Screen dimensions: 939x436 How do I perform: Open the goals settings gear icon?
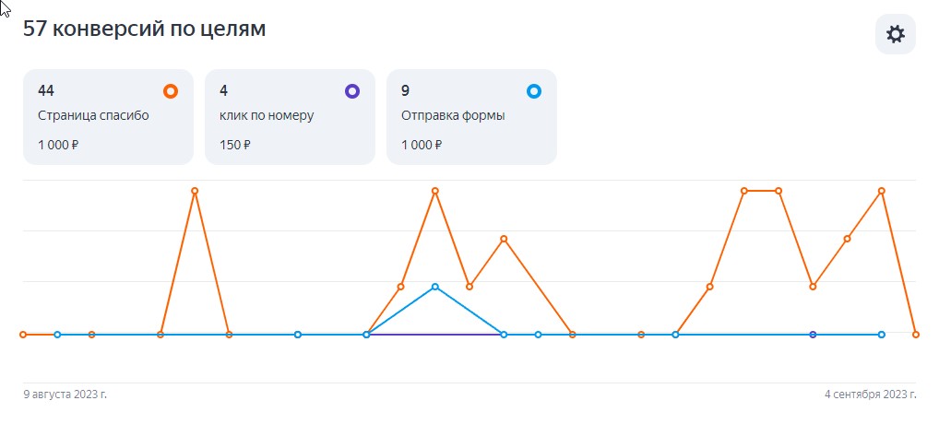click(x=895, y=35)
